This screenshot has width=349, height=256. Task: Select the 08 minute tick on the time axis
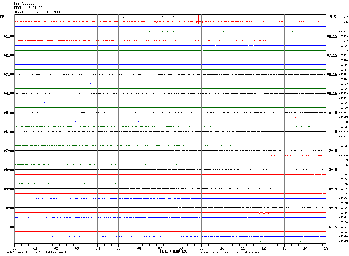[x=181, y=248]
